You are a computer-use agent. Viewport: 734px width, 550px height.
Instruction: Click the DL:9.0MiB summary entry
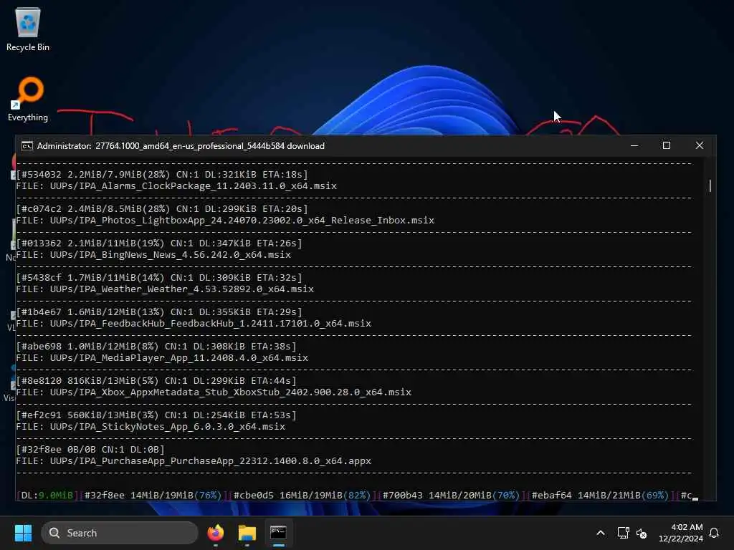point(47,496)
